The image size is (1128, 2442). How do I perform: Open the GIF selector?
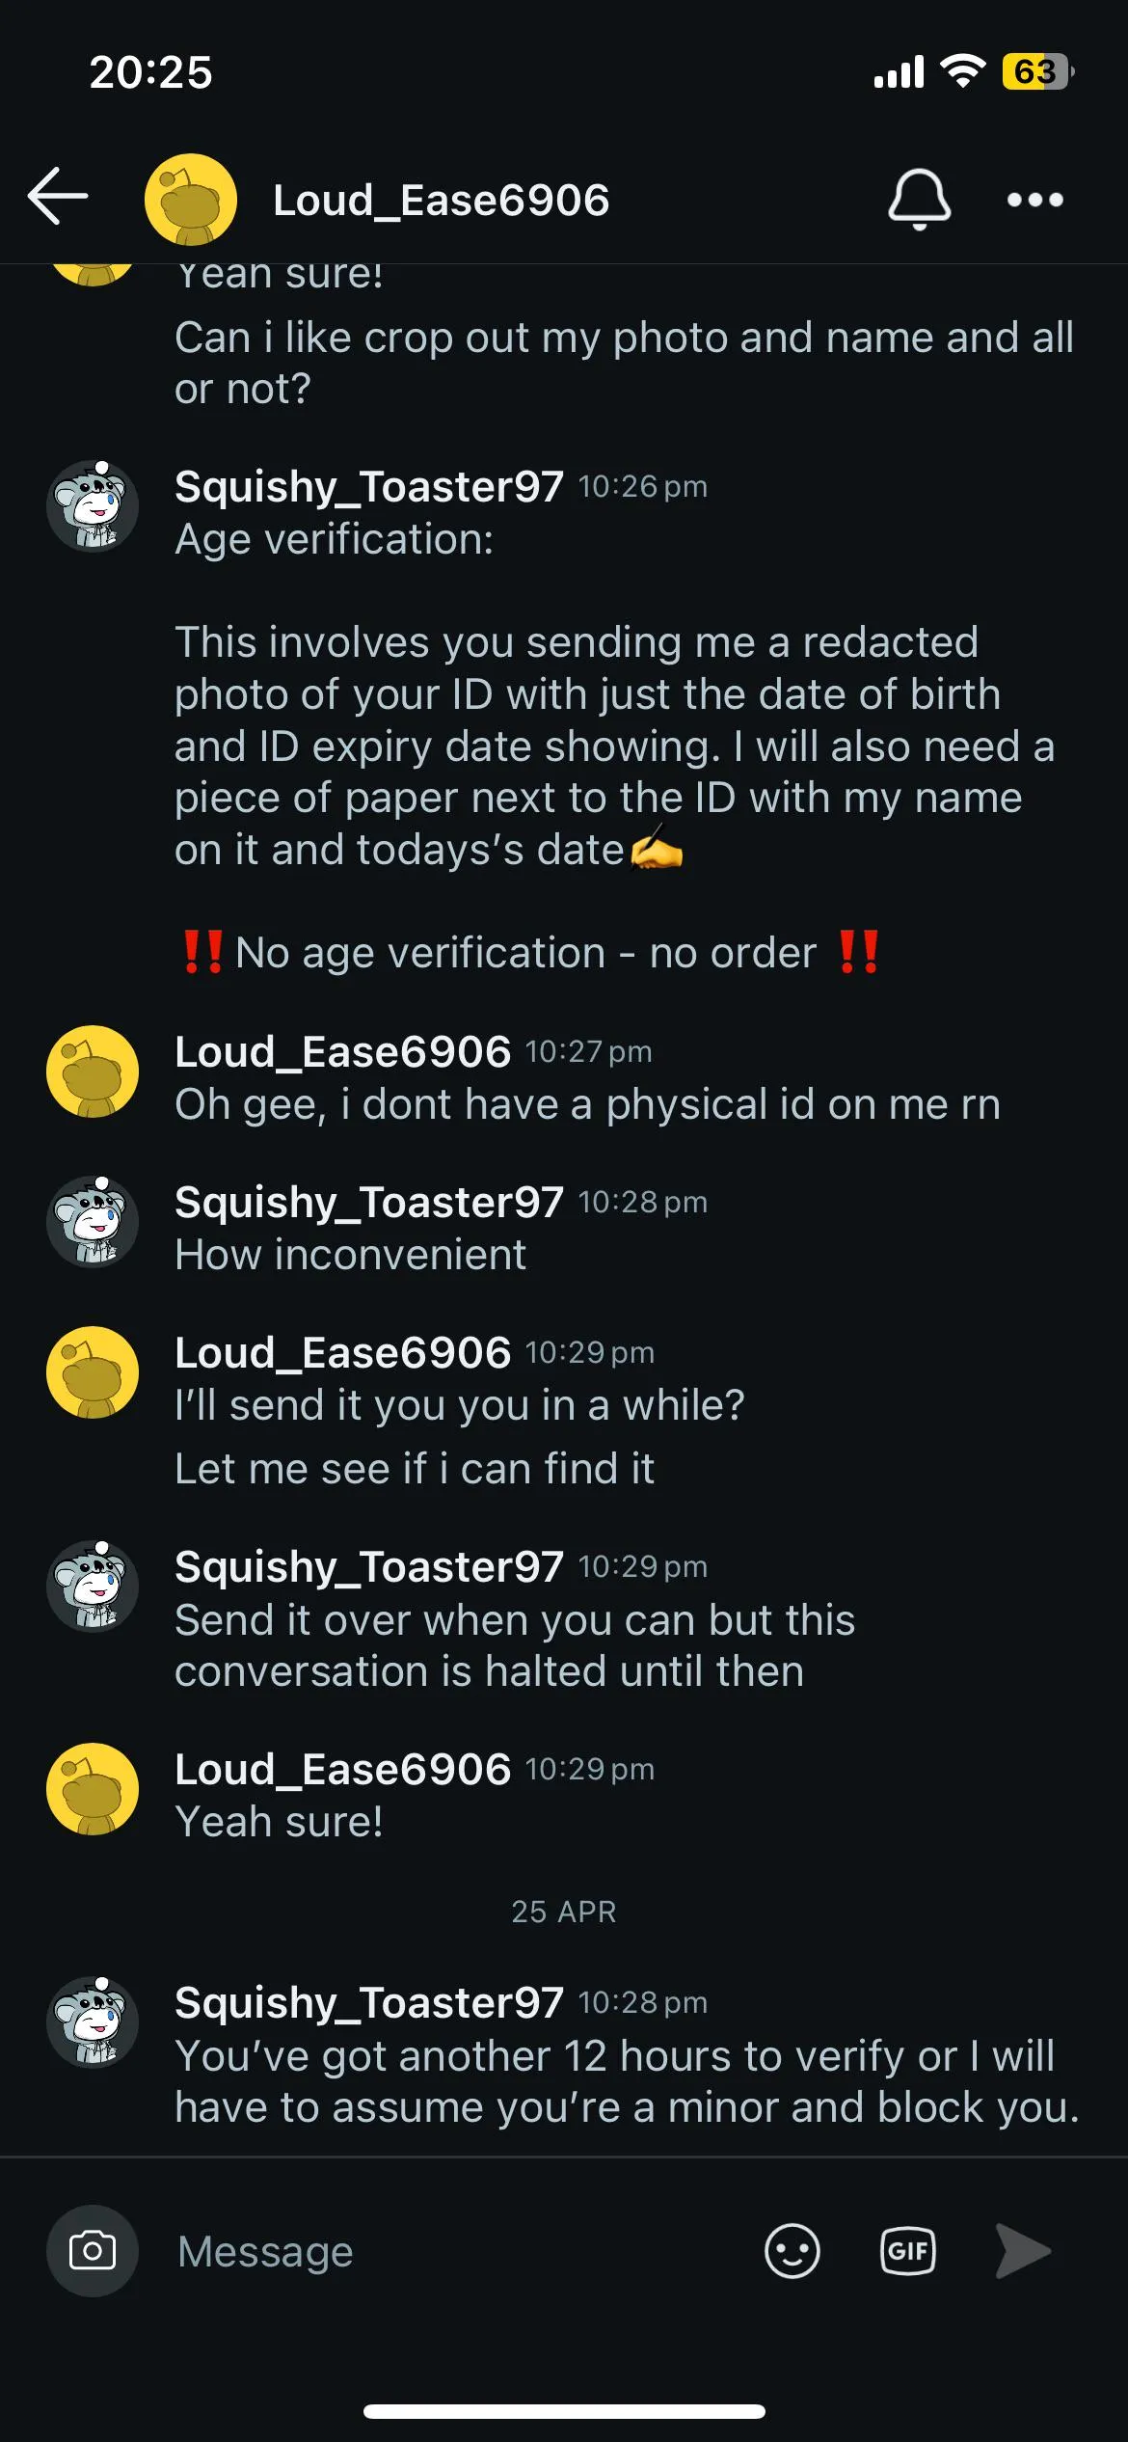click(x=907, y=2251)
